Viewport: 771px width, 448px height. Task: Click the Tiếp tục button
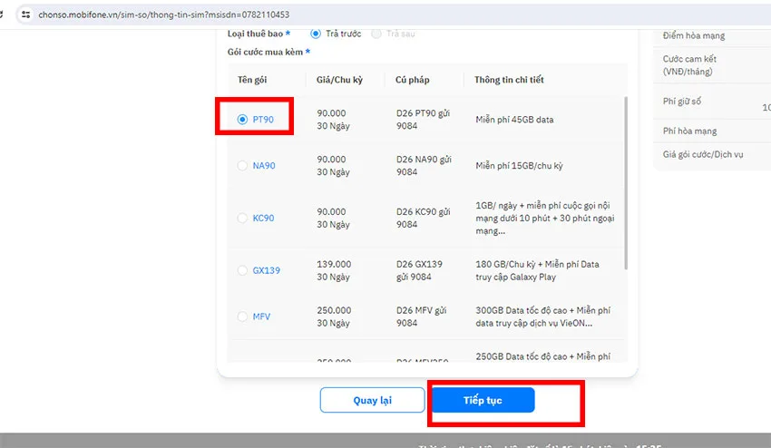tap(483, 400)
